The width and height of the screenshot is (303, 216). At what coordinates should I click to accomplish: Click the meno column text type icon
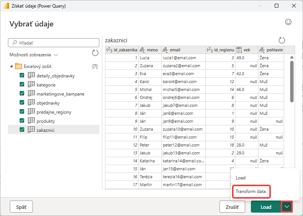(x=142, y=50)
